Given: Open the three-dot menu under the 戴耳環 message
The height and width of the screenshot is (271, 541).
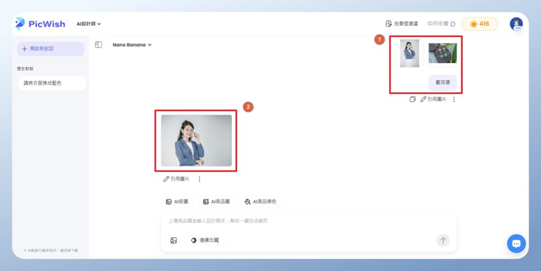Looking at the screenshot, I should [454, 99].
